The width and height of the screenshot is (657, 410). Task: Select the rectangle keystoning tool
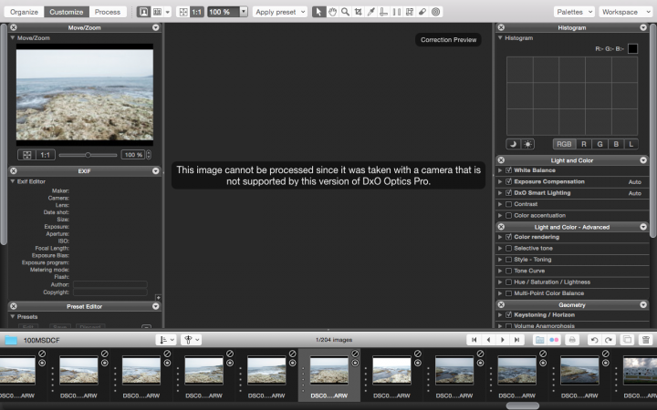(x=410, y=12)
